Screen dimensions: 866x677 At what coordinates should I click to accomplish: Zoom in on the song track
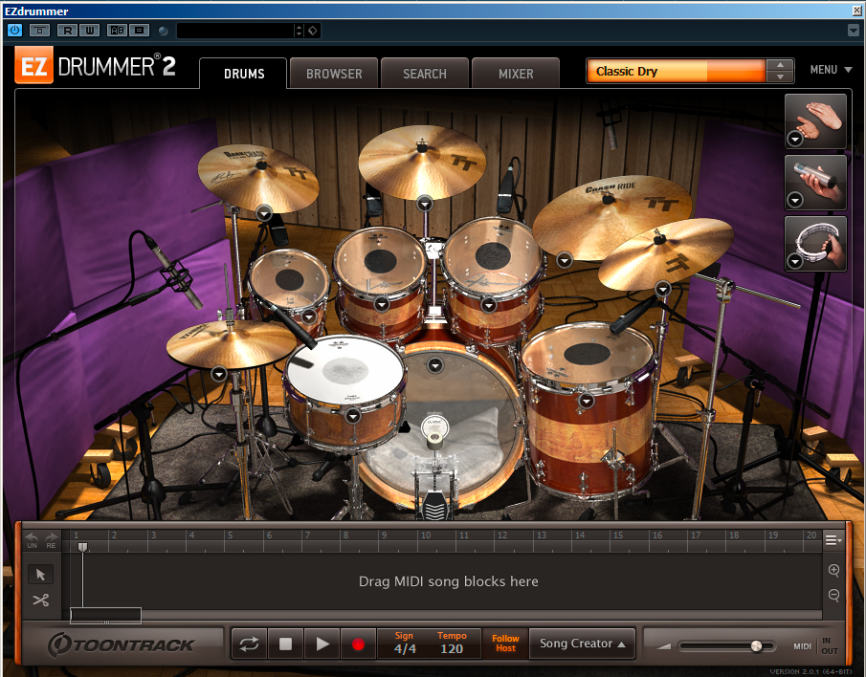(834, 571)
